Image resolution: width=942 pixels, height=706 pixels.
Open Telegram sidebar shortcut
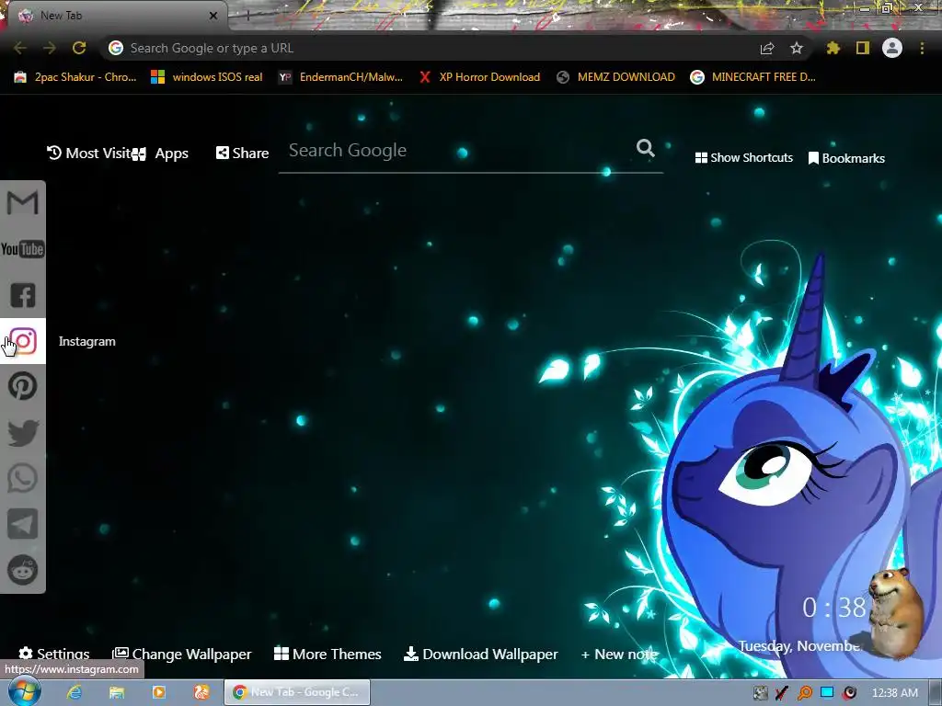(23, 523)
